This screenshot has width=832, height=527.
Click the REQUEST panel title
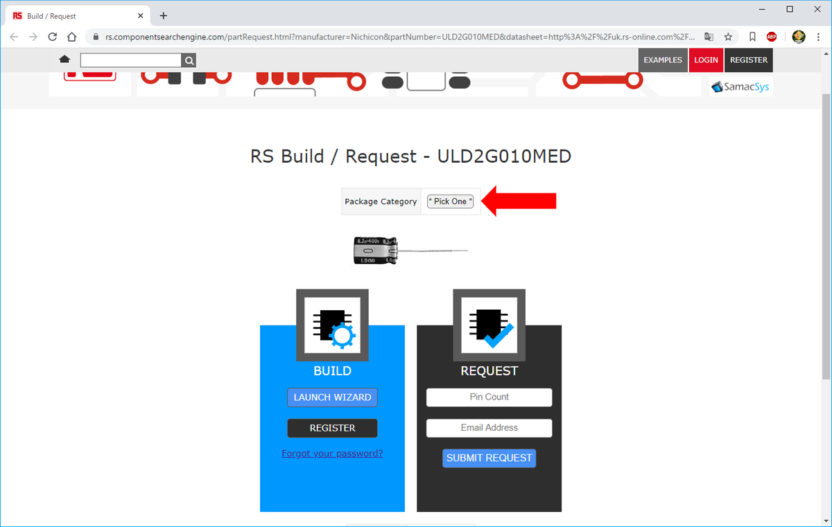489,370
